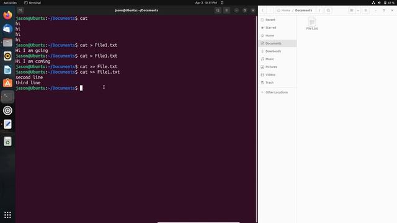The width and height of the screenshot is (397, 223).
Task: Open the Terminal hamburger menu
Action: 226,11
